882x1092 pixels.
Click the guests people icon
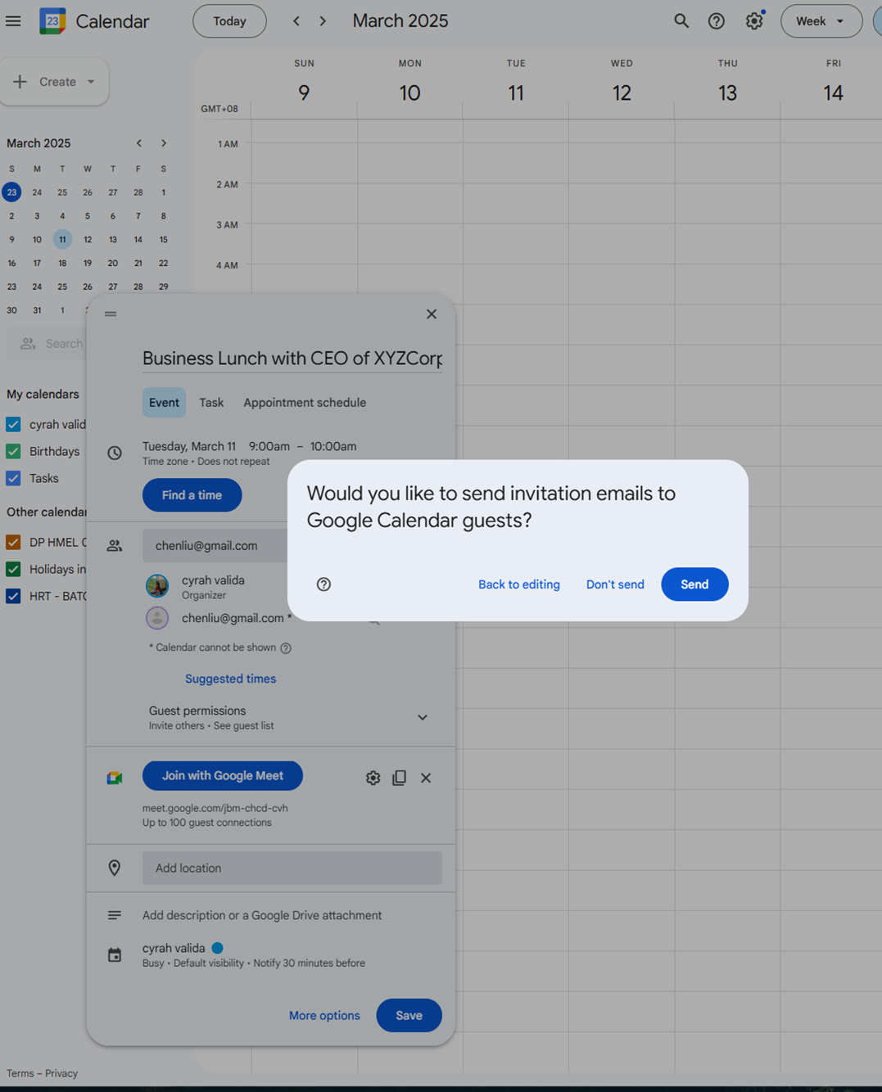115,545
